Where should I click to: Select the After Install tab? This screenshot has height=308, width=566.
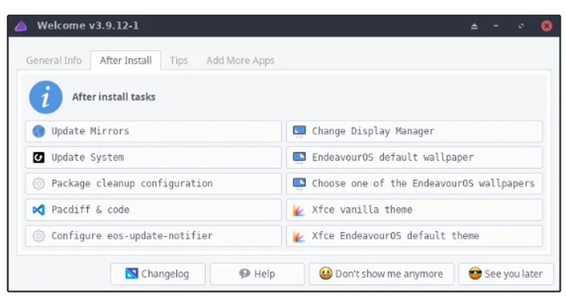126,60
